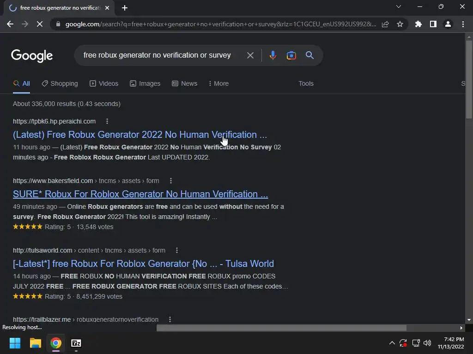Open SURE* Robux For Roblox Generator link
The image size is (473, 354).
pos(140,194)
